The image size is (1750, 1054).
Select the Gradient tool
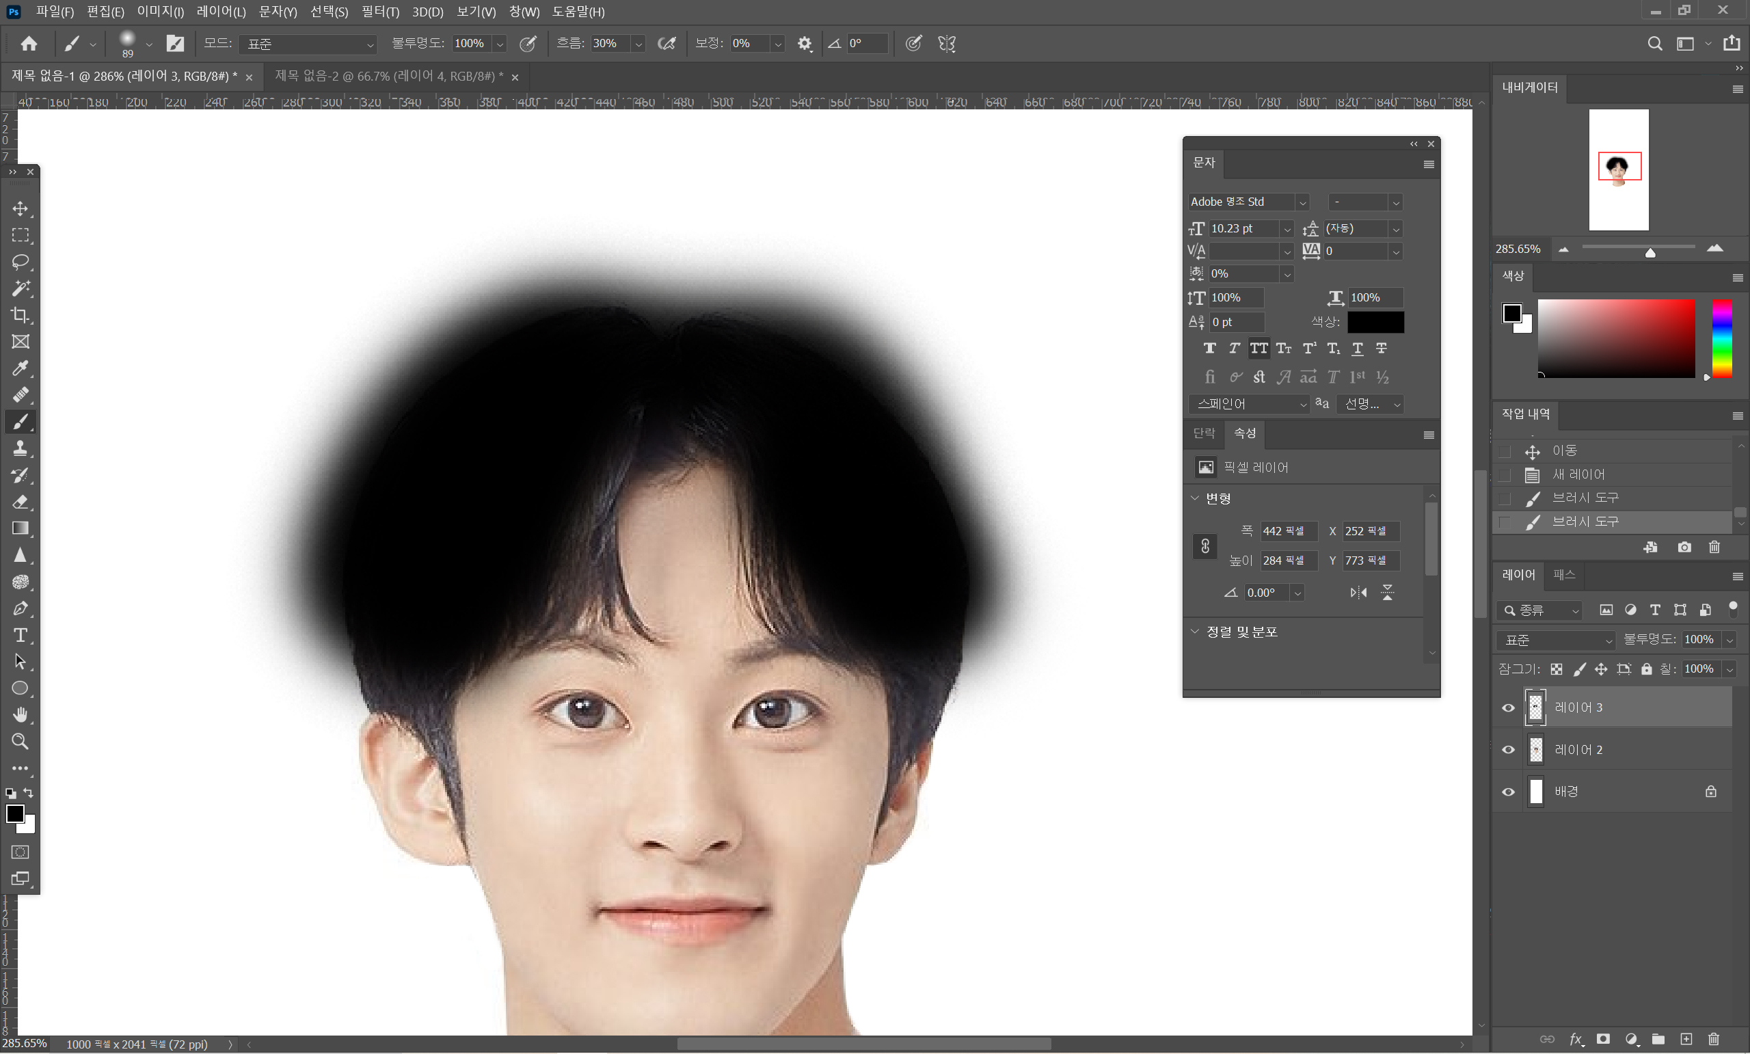tap(21, 528)
